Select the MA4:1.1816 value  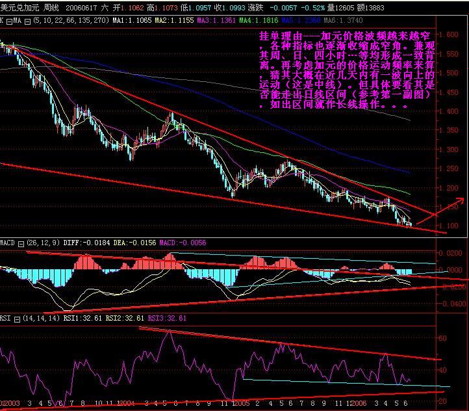[x=259, y=21]
